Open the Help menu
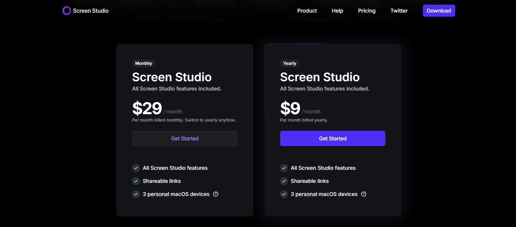Screen dimensions: 516x227 click(x=337, y=11)
